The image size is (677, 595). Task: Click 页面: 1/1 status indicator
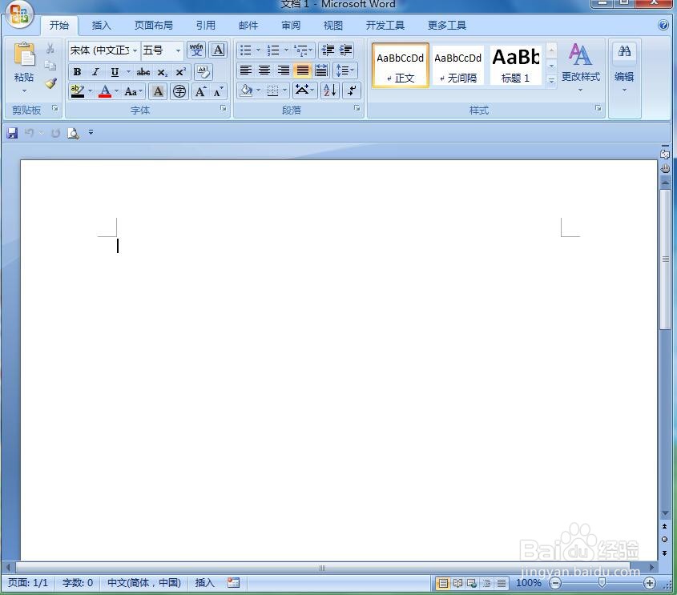pos(28,583)
